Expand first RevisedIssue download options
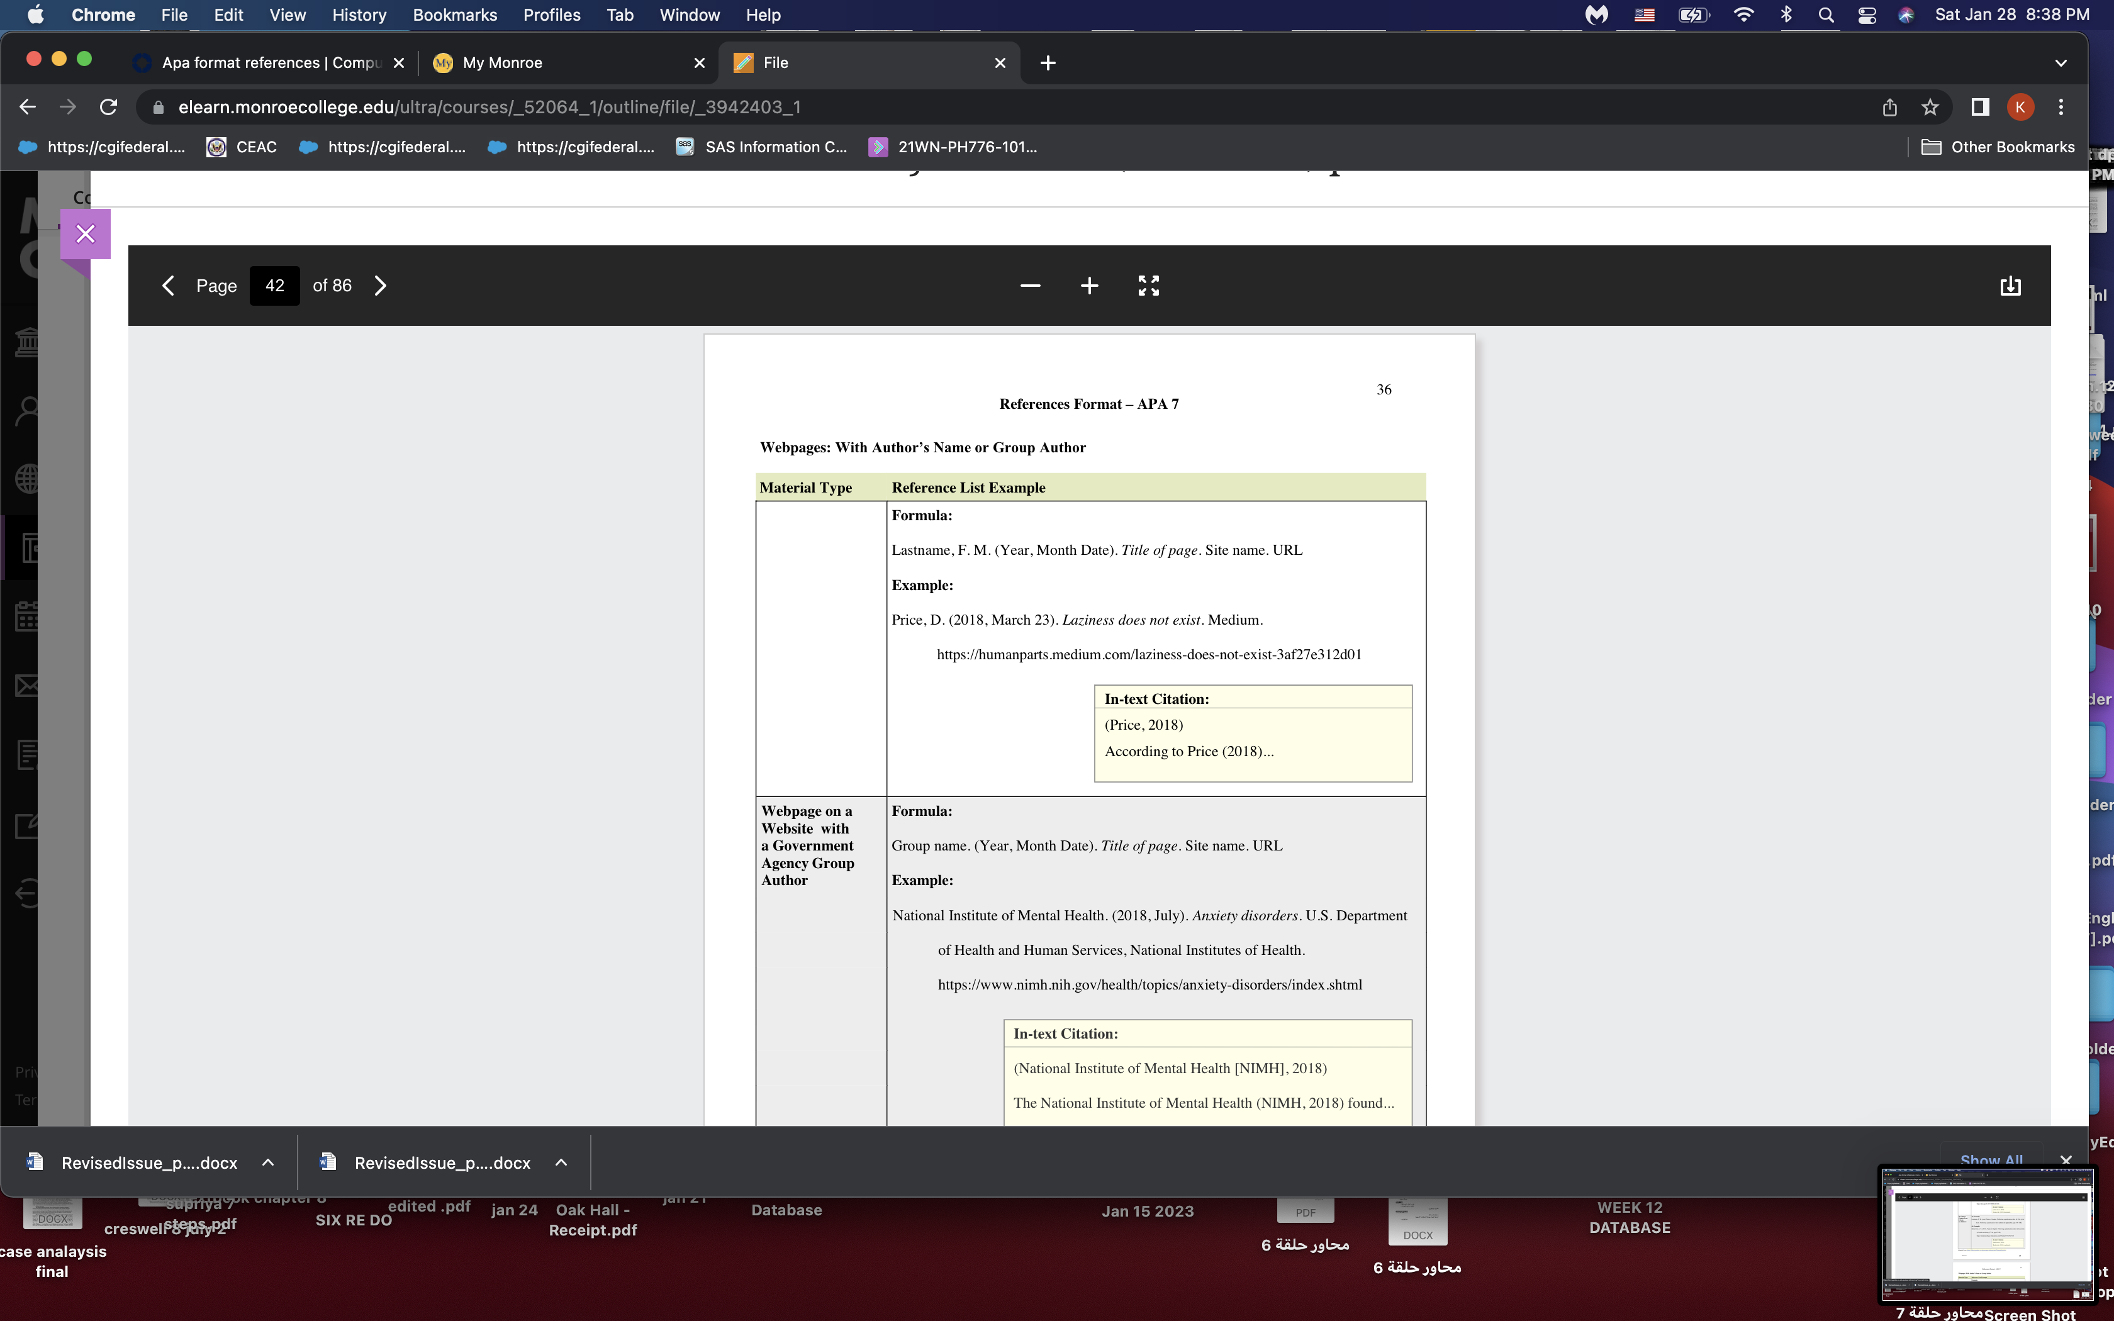The image size is (2114, 1321). [x=268, y=1163]
